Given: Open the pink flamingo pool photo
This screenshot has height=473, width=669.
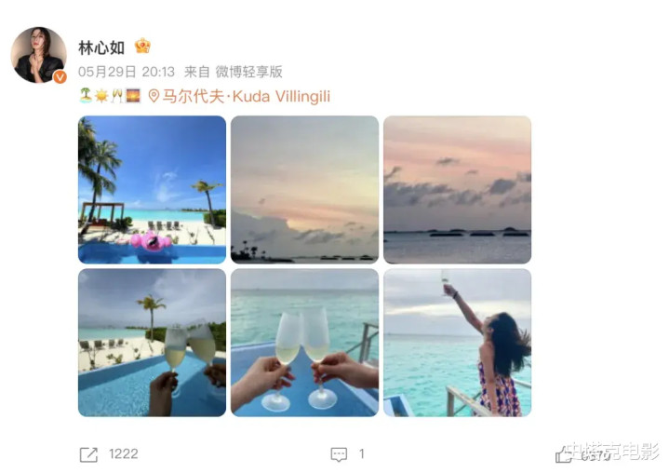Looking at the screenshot, I should pyautogui.click(x=153, y=190).
